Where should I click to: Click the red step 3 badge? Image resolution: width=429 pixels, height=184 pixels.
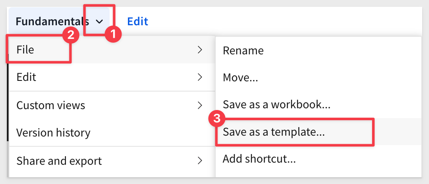click(216, 119)
